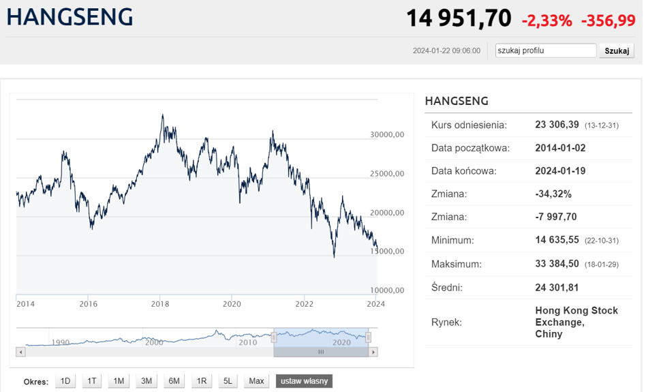Click the index value 14 951,70
This screenshot has height=392, width=646.
pos(459,18)
